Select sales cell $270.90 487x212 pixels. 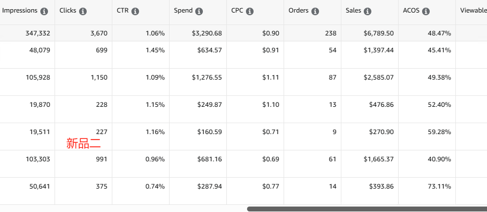381,132
